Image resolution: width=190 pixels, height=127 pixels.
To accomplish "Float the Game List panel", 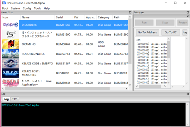I will tap(130, 12).
